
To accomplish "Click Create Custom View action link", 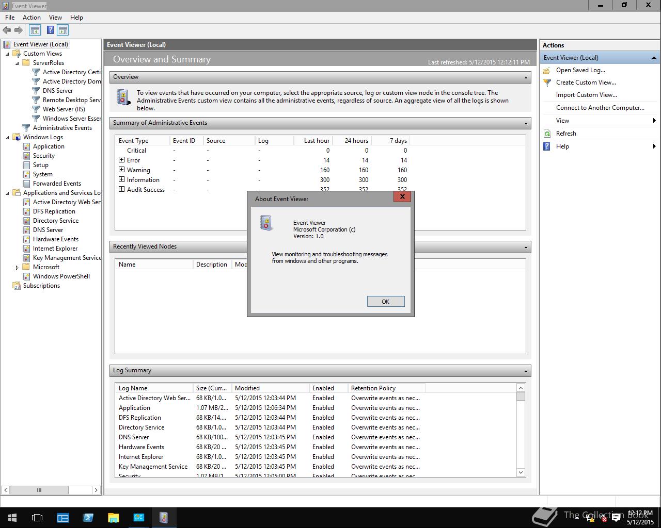I will pos(586,82).
